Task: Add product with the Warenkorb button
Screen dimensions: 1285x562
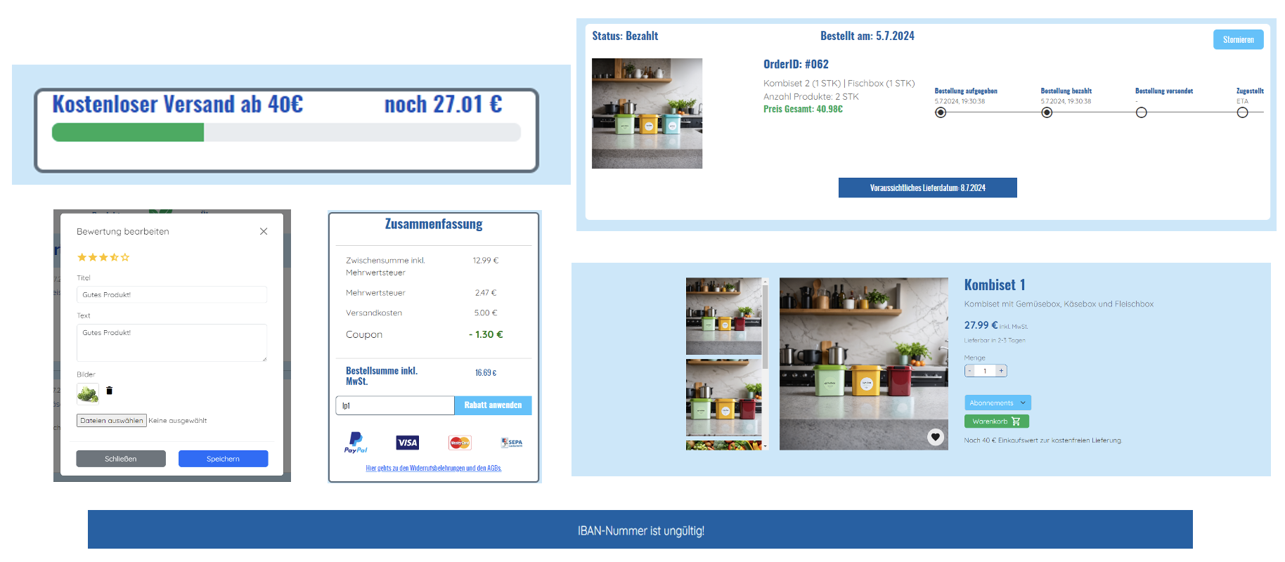Action: 996,421
